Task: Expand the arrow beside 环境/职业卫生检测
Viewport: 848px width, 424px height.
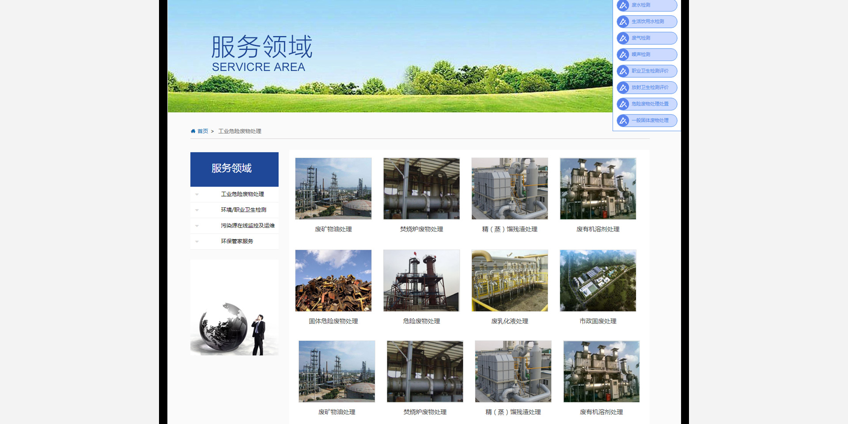Action: [x=197, y=210]
